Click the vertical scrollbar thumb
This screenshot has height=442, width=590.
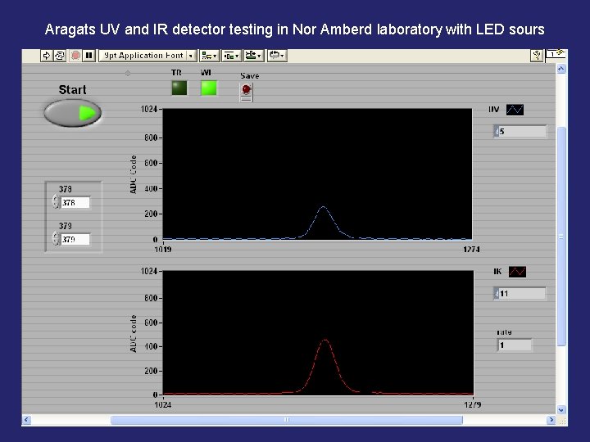561,237
